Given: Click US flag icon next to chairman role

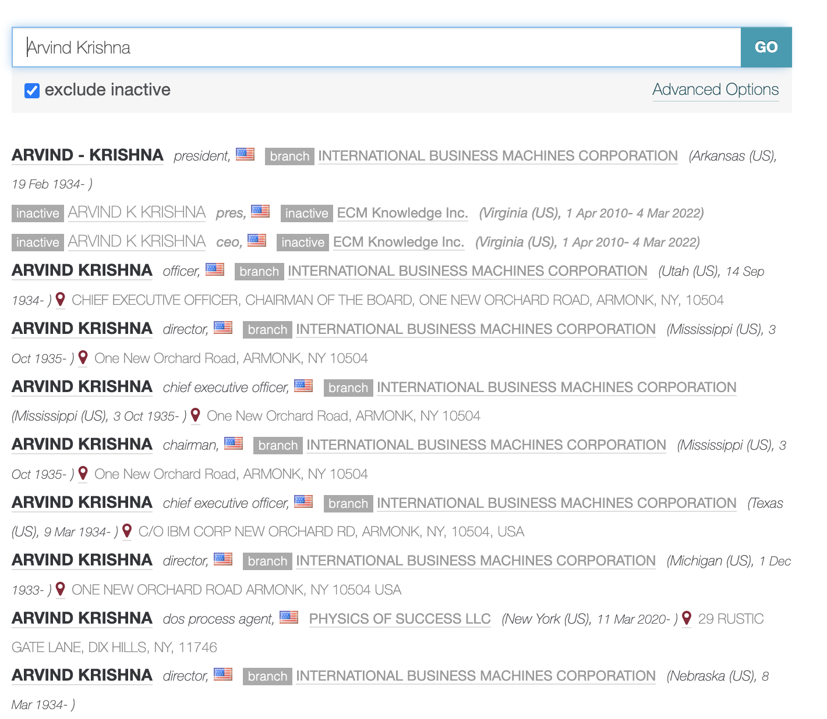Looking at the screenshot, I should pyautogui.click(x=234, y=443).
